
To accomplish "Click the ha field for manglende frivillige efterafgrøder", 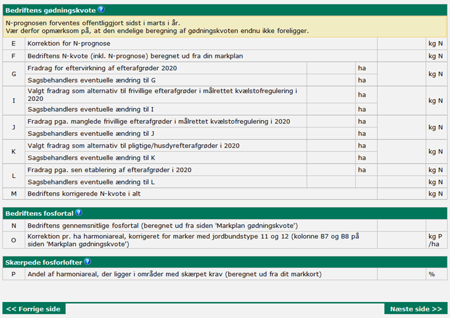I will coord(331,121).
